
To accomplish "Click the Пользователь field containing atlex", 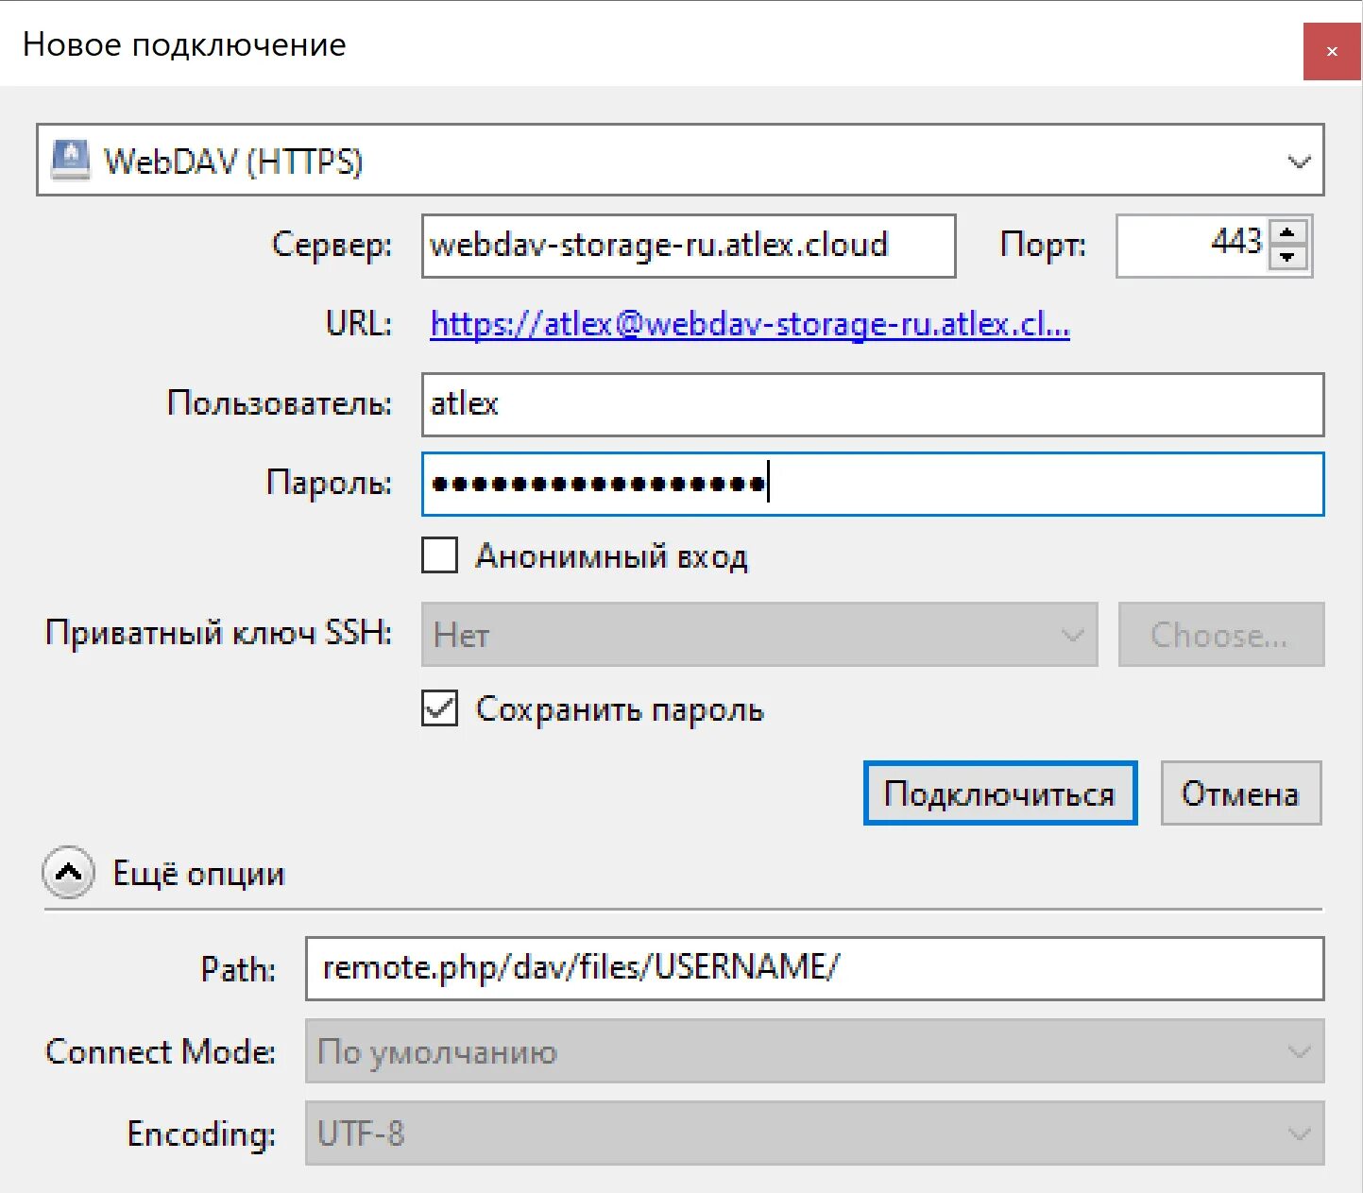I will [x=872, y=404].
